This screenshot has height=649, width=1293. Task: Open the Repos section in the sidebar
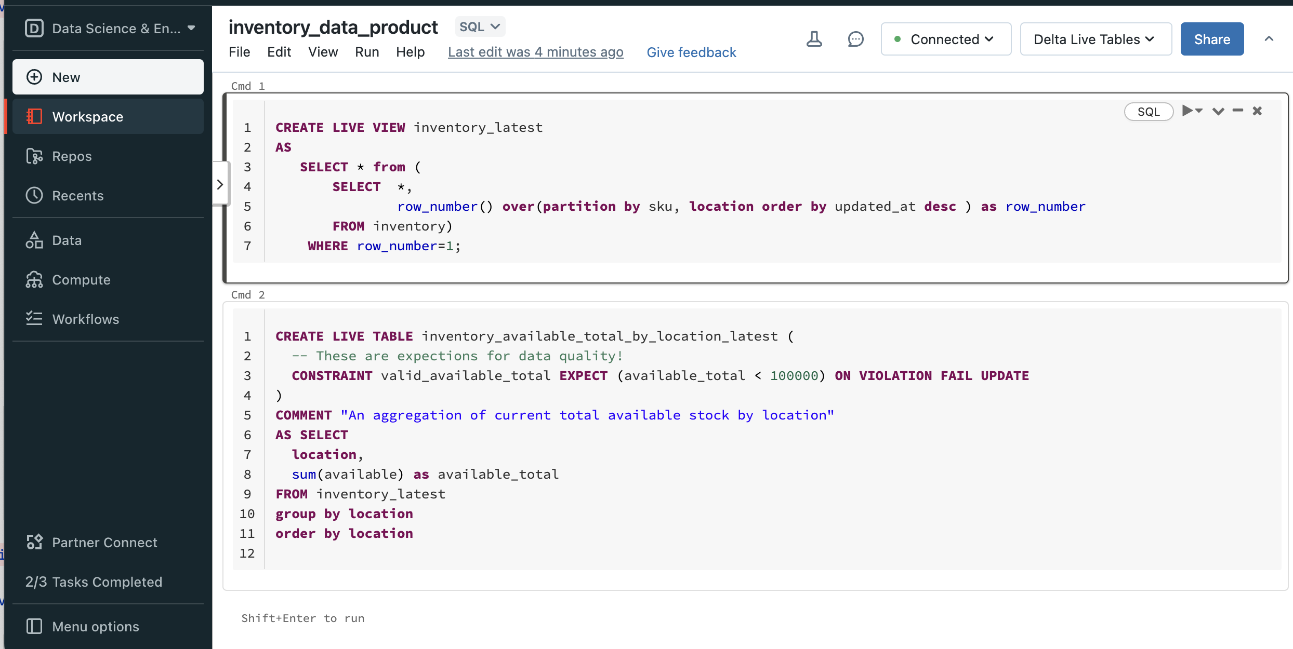pos(72,156)
